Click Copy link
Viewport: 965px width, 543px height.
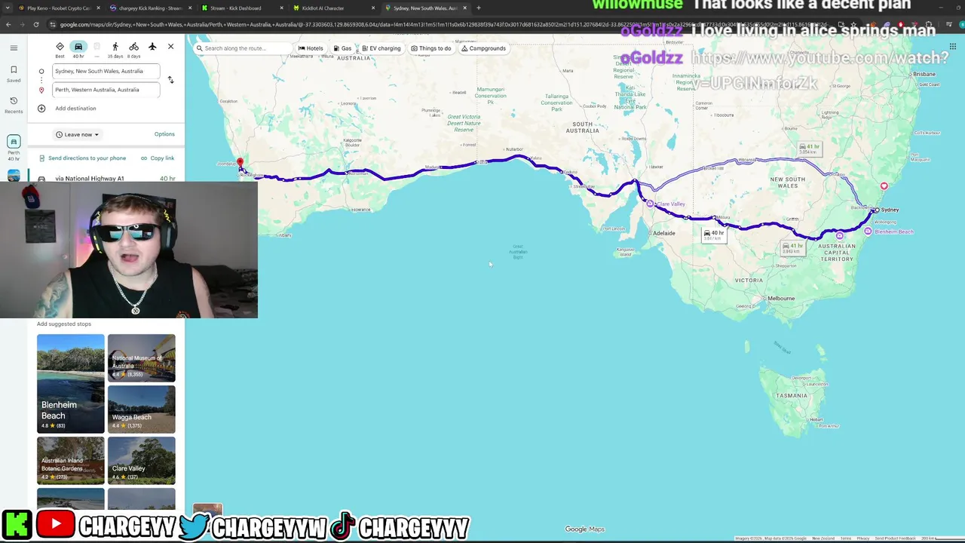tap(158, 158)
